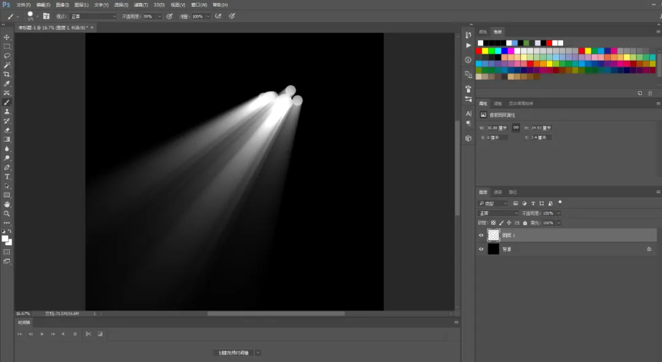Delete swatch trash button
662x362 pixels.
coord(650,93)
